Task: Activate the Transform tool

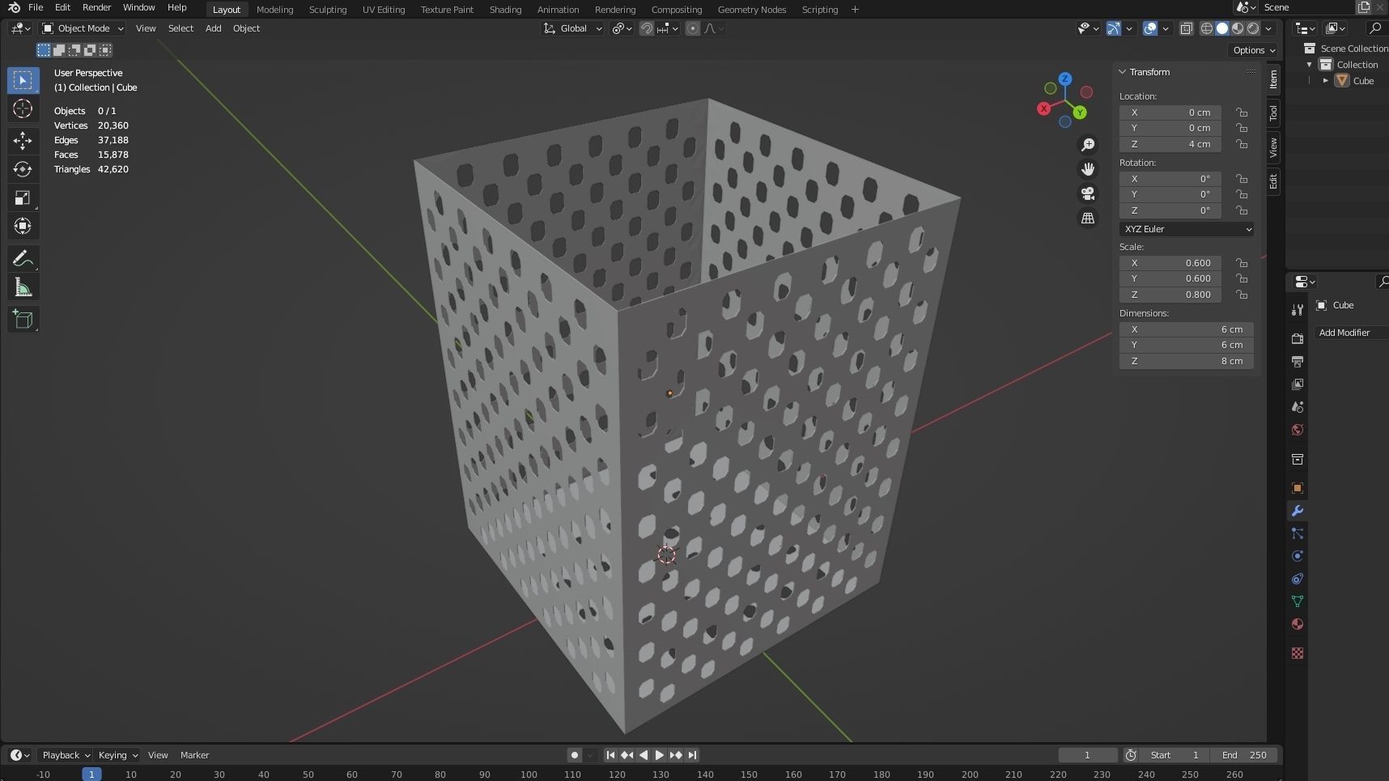Action: 23,226
